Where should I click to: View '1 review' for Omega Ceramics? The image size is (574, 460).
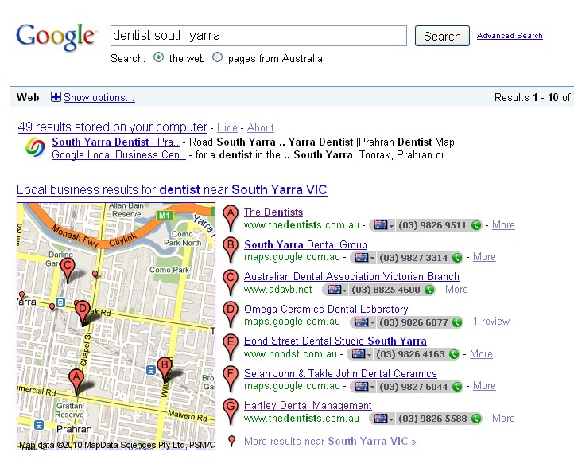(x=491, y=322)
